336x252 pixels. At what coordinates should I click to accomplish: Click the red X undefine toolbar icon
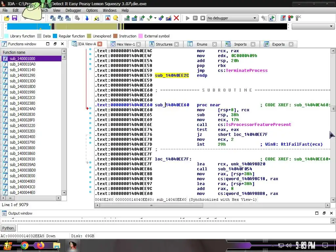176,18
